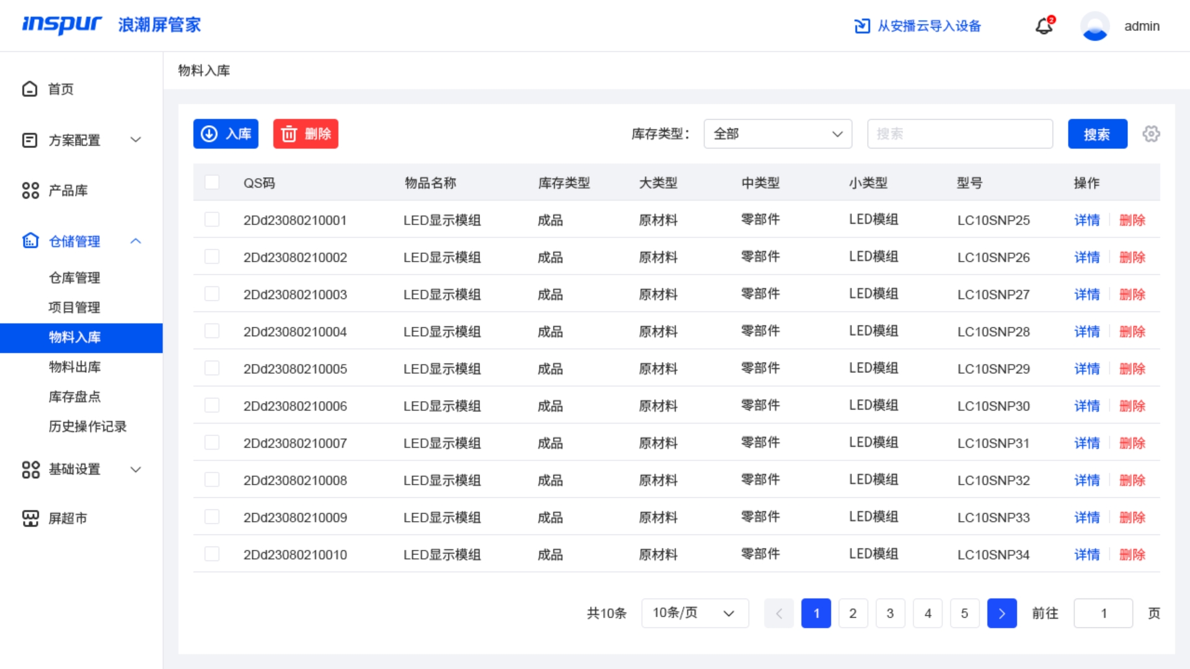Screen dimensions: 1190x669
Task: Check row 2Dd23080210002
Action: tap(212, 256)
